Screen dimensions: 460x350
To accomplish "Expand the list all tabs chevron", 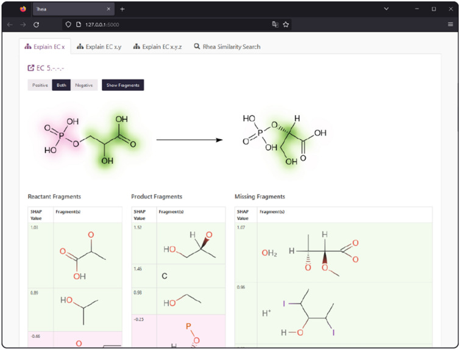I will (x=386, y=9).
